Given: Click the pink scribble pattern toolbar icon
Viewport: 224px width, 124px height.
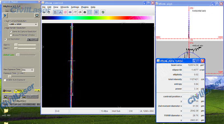Looking at the screenshot, I should [x=65, y=12].
